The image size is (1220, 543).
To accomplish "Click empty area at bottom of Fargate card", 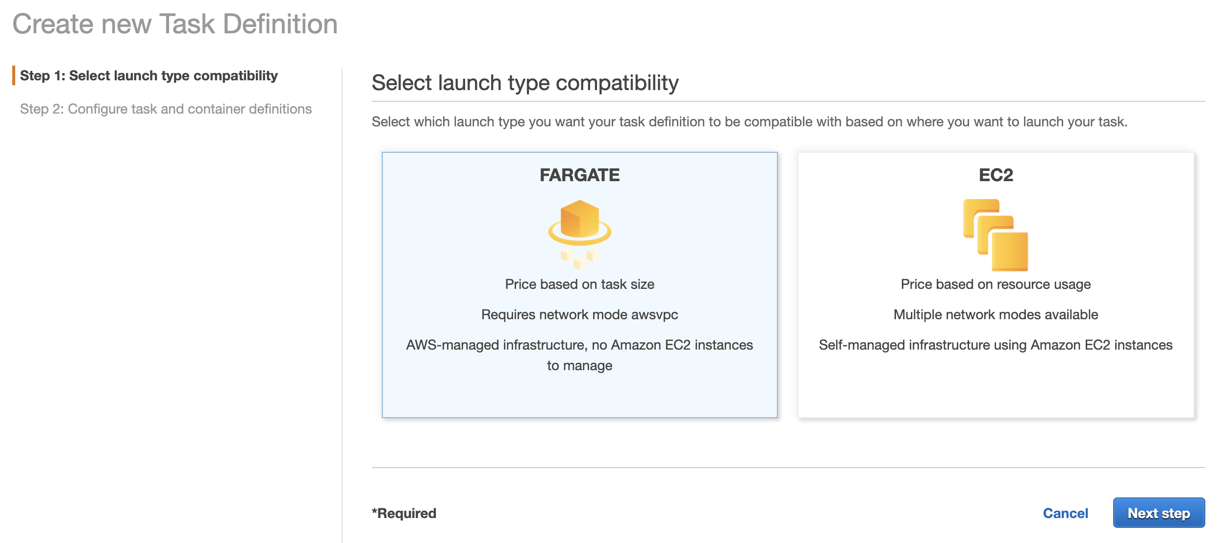I will [579, 397].
